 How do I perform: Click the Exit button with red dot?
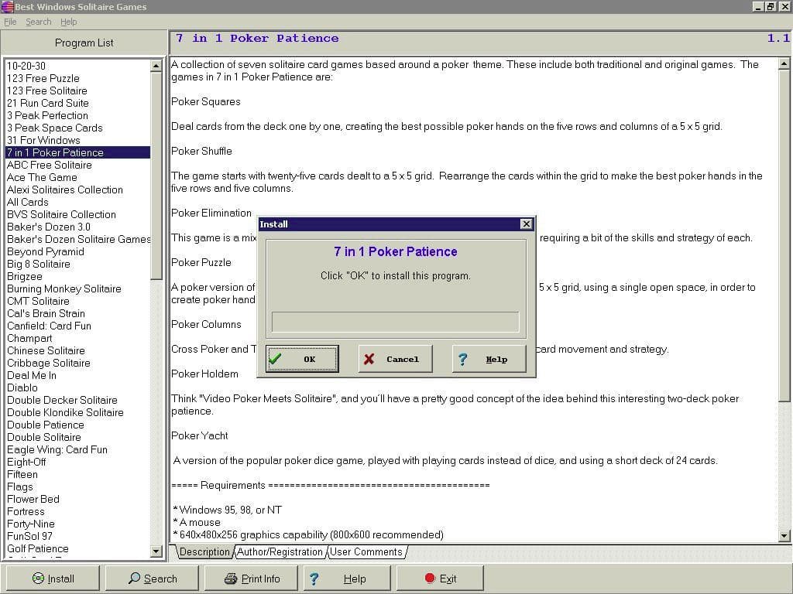pyautogui.click(x=440, y=579)
